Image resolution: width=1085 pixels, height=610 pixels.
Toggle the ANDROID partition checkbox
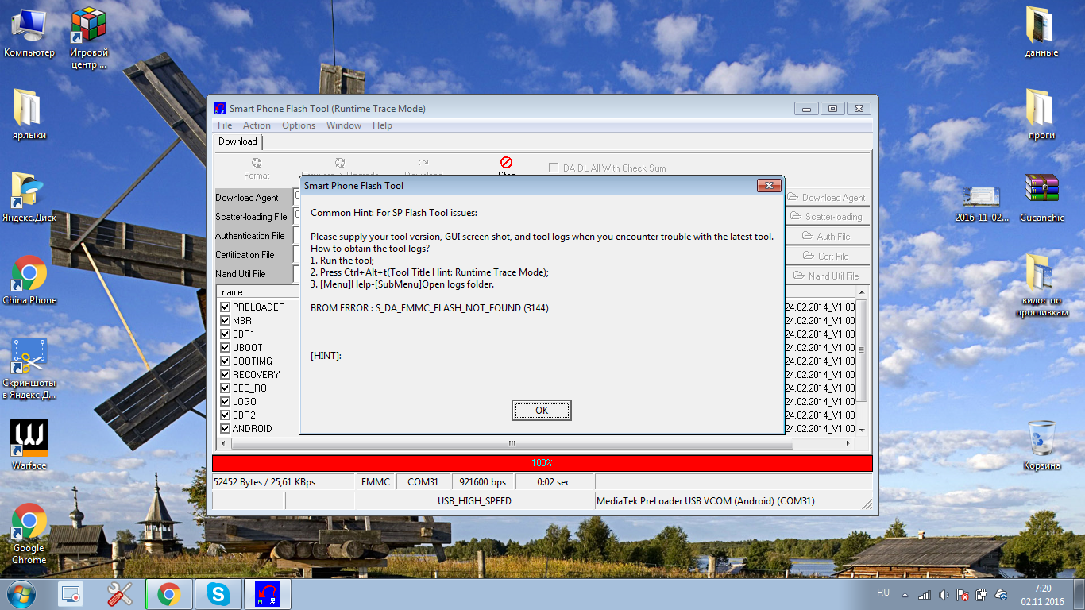[x=226, y=429]
